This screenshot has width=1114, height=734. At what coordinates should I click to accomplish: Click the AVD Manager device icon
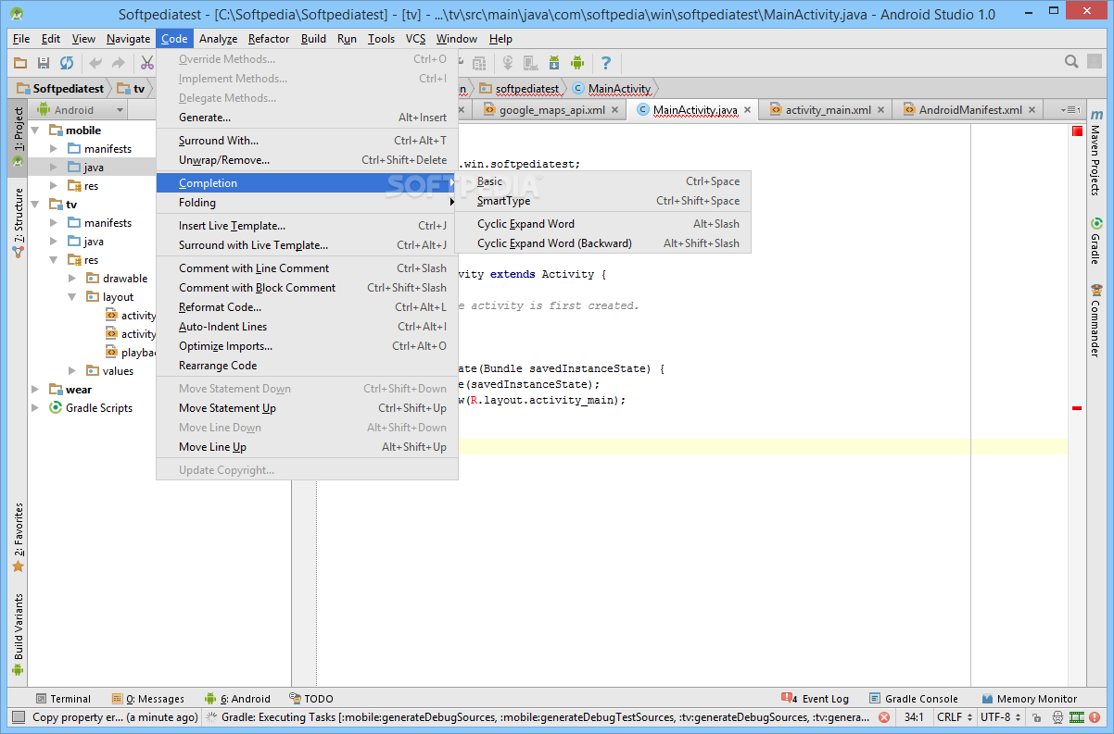click(x=531, y=63)
